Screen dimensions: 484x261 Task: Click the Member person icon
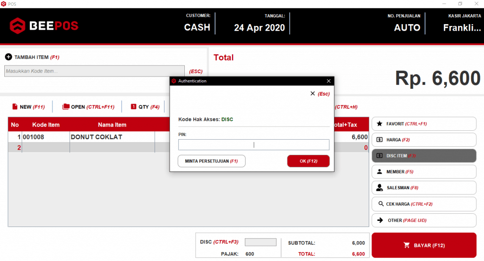380,172
